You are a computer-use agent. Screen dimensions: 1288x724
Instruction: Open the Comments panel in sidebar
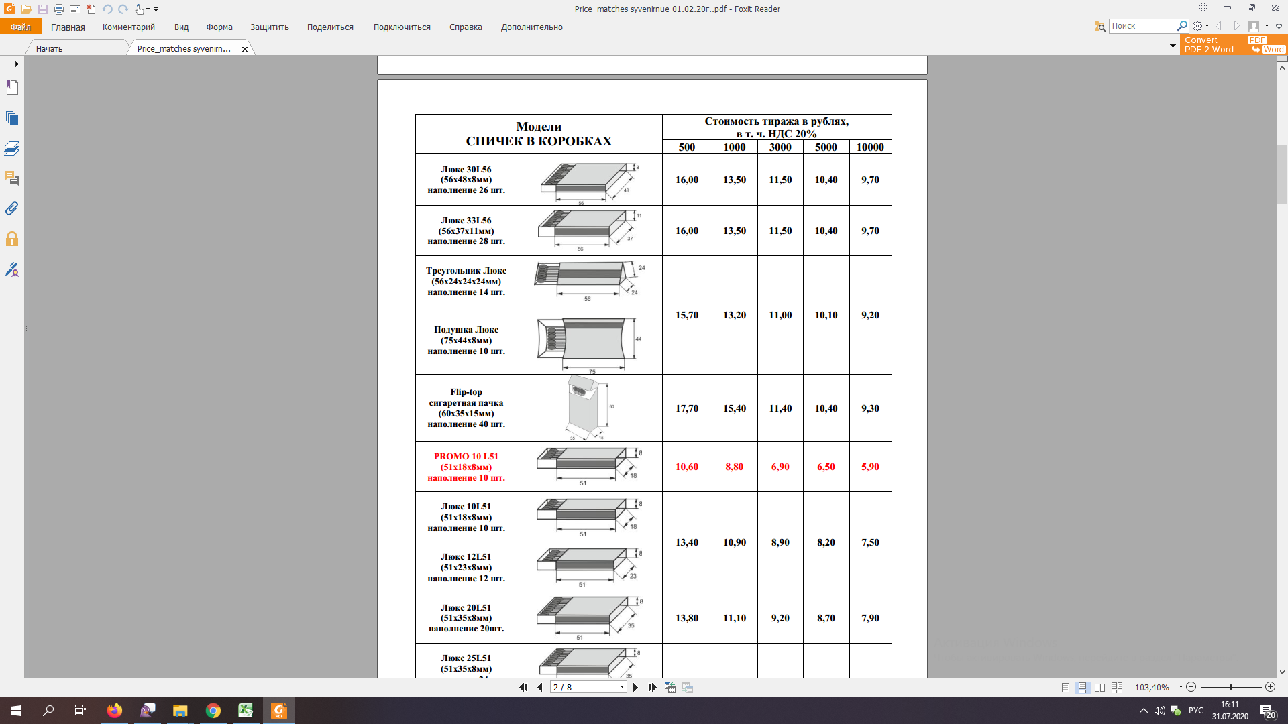tap(12, 178)
